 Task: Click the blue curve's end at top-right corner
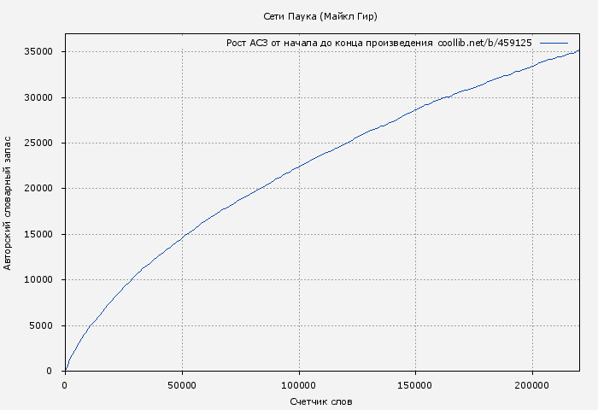coord(578,50)
